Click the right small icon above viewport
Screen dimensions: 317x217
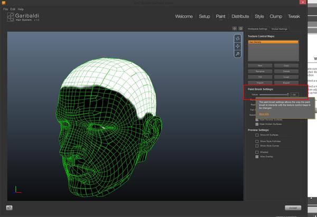[240, 28]
